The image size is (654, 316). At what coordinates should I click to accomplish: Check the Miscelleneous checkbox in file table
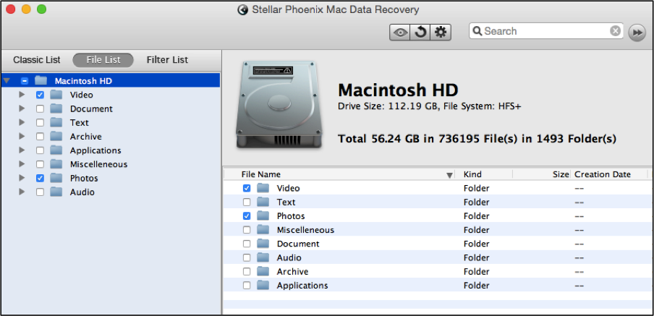(x=247, y=230)
